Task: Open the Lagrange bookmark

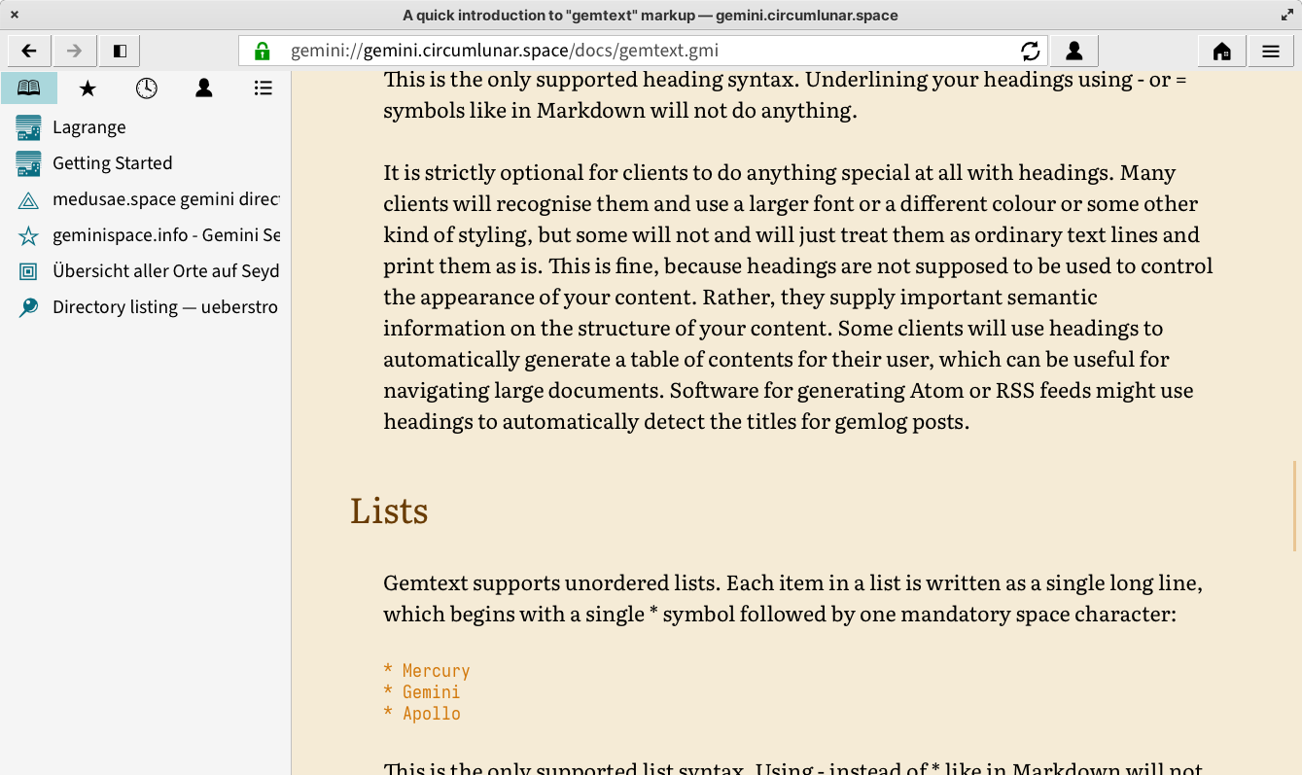Action: pyautogui.click(x=146, y=126)
